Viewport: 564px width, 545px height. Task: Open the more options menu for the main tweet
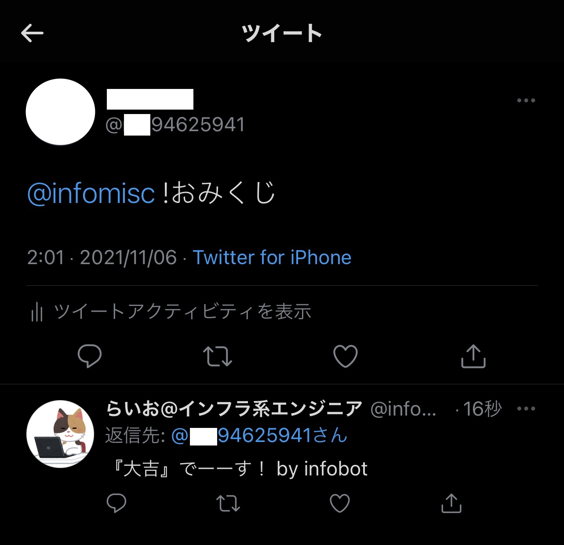(x=526, y=100)
